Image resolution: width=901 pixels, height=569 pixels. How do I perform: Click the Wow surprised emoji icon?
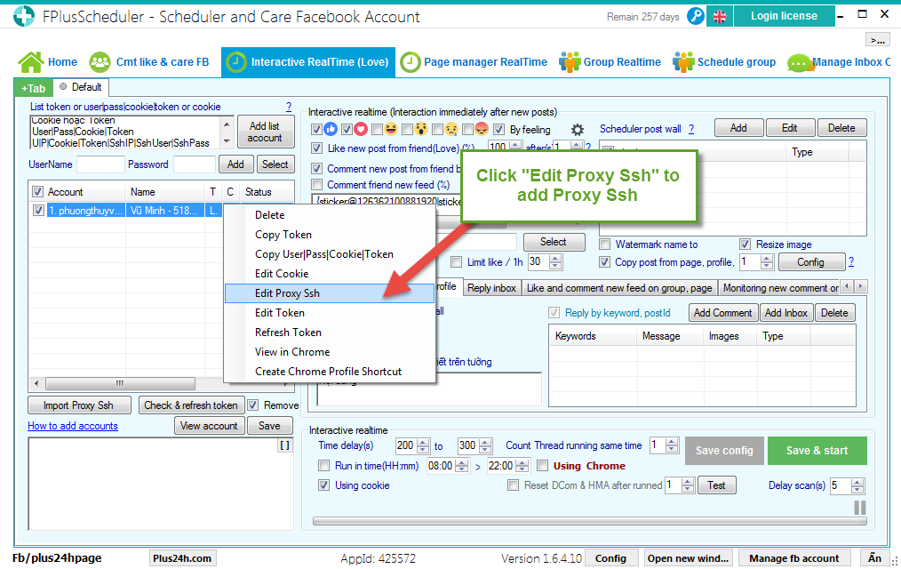[x=421, y=129]
